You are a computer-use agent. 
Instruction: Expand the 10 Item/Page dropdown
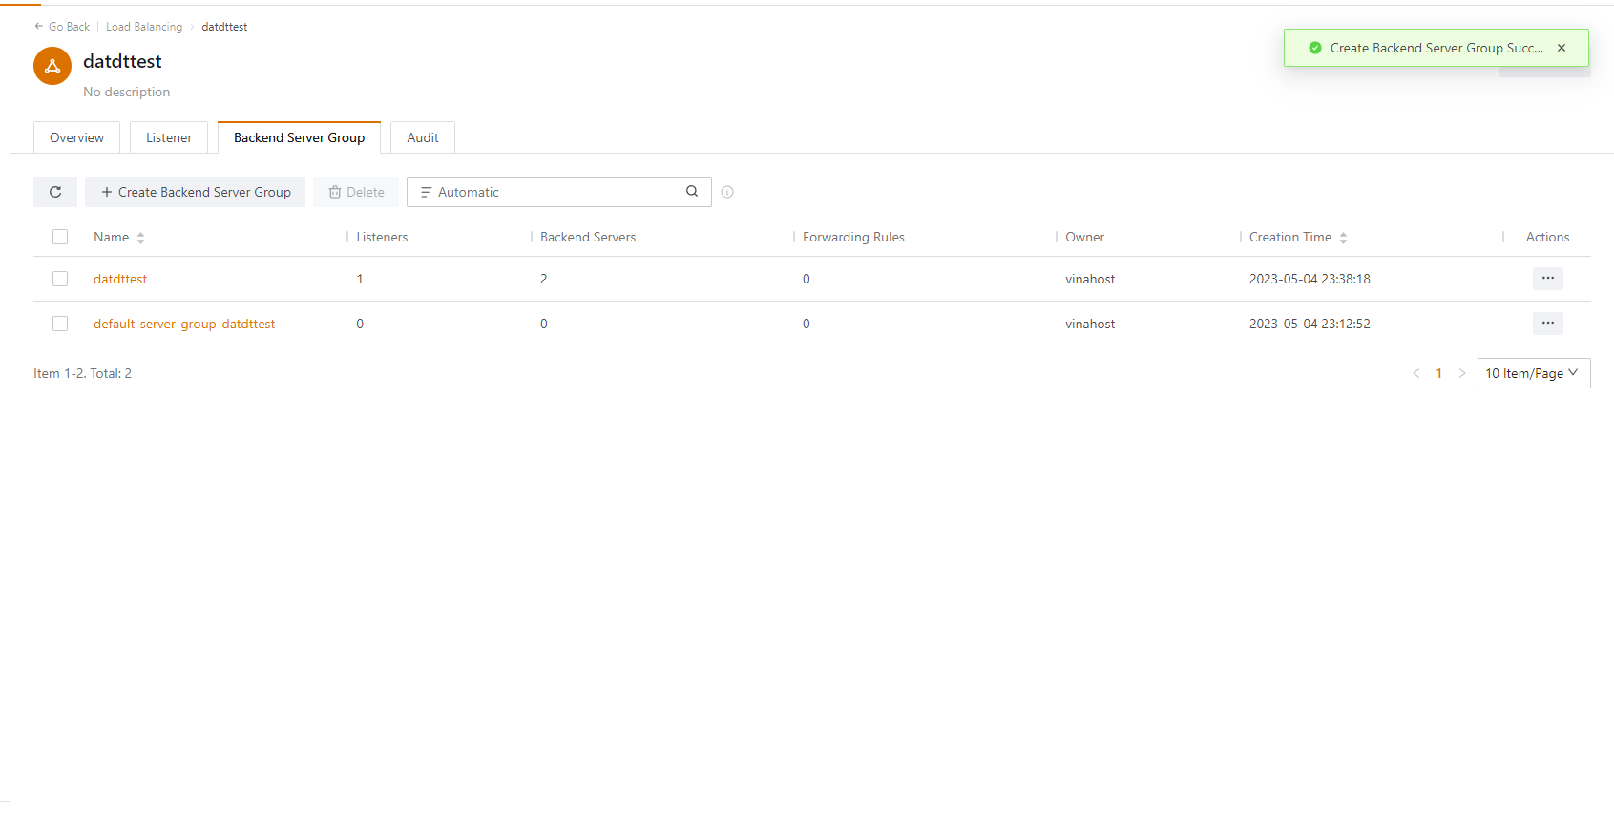1533,373
